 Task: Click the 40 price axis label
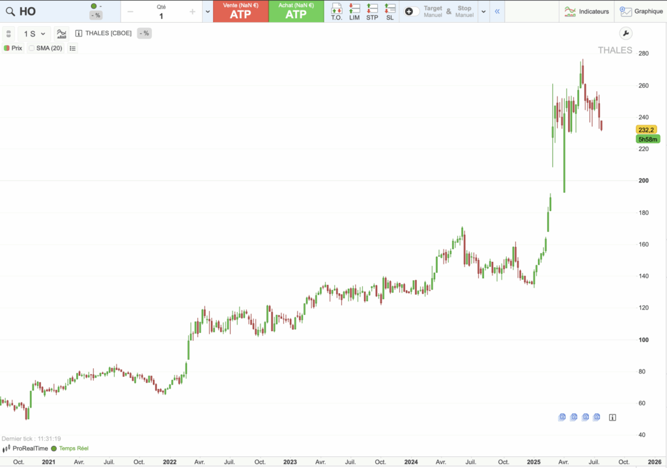pyautogui.click(x=642, y=435)
